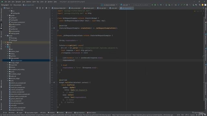
Task: Open the Problems tool window
Action: tap(51, 112)
